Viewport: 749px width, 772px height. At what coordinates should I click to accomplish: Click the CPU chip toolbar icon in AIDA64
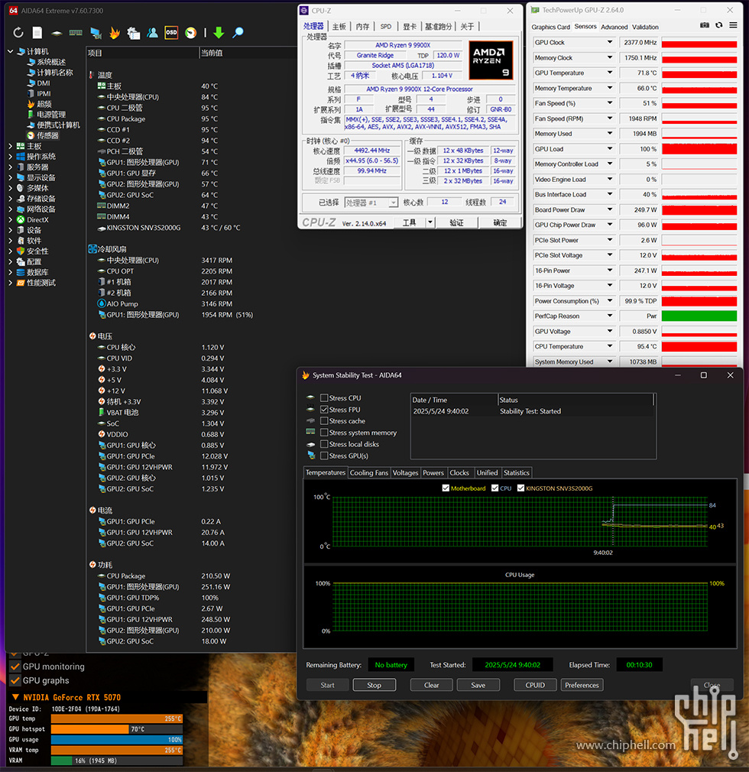[x=57, y=33]
